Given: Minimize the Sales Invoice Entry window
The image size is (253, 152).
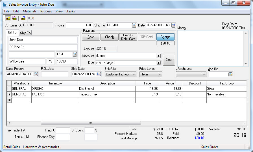Looking at the screenshot, I should 226,3.
